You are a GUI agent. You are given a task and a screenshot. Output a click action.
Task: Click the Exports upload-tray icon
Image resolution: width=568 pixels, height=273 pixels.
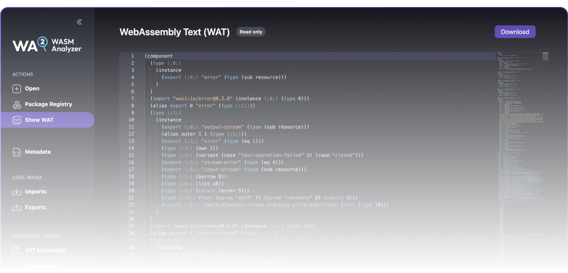click(17, 208)
